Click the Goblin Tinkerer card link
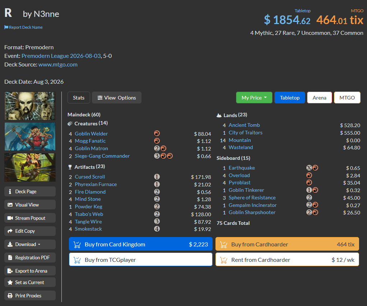Viewport: 367px width, 306px height. click(x=246, y=190)
